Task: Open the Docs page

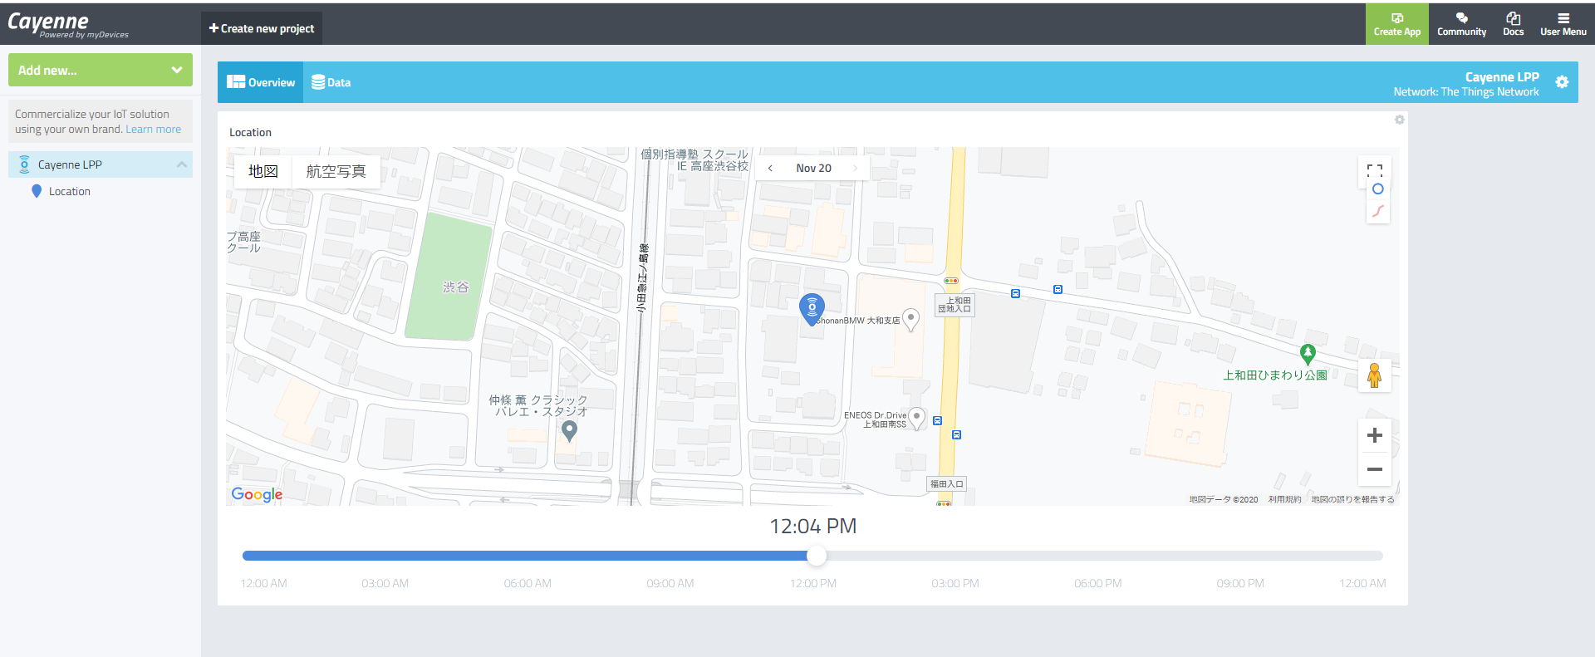Action: tap(1514, 24)
